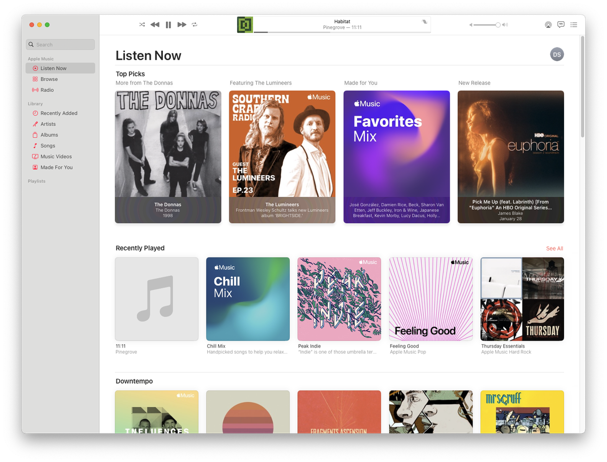The image size is (607, 462).
Task: Click the Made For You person icon
Action: pos(35,167)
